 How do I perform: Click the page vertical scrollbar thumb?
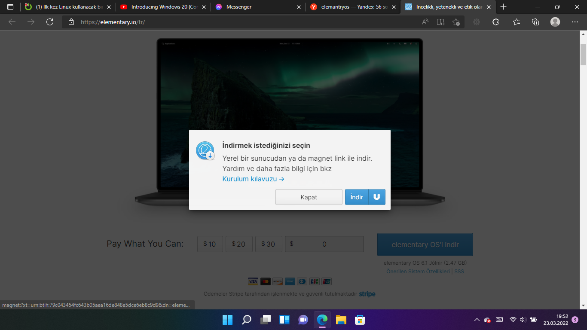(583, 54)
